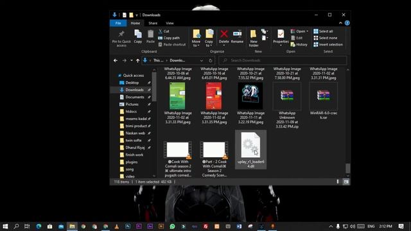Switch to the Home ribbon tab
Image resolution: width=411 pixels, height=231 pixels.
pyautogui.click(x=136, y=23)
